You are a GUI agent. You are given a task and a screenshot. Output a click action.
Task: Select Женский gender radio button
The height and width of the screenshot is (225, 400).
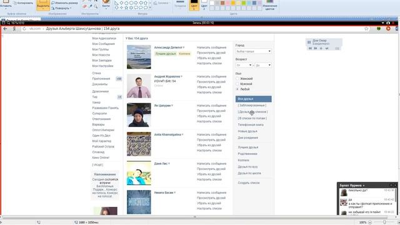coord(237,79)
